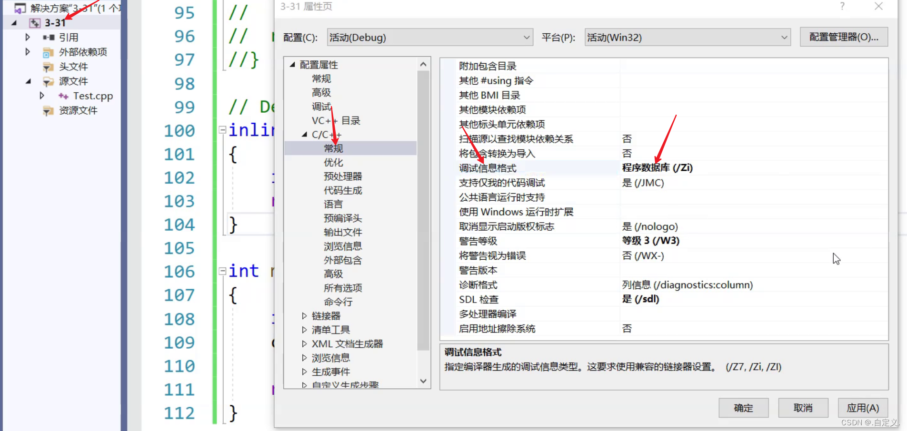The height and width of the screenshot is (431, 907).
Task: Select the 代码生成 tree item
Action: coord(343,190)
